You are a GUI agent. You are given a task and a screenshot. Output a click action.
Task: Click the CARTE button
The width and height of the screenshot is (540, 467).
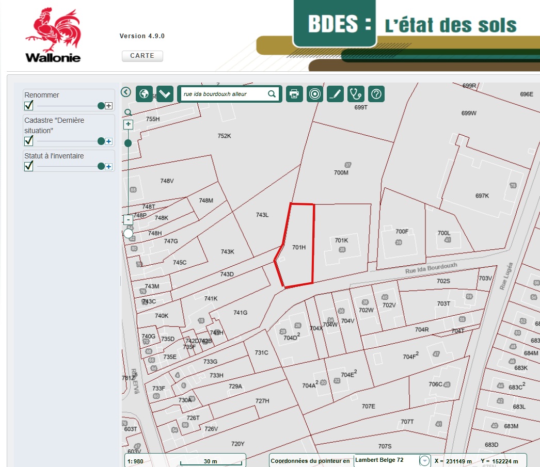142,56
